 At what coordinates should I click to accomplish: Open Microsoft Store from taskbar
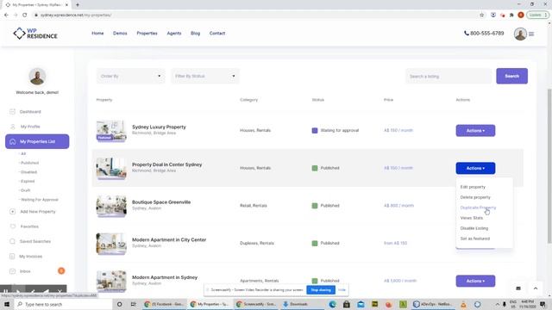click(x=347, y=304)
